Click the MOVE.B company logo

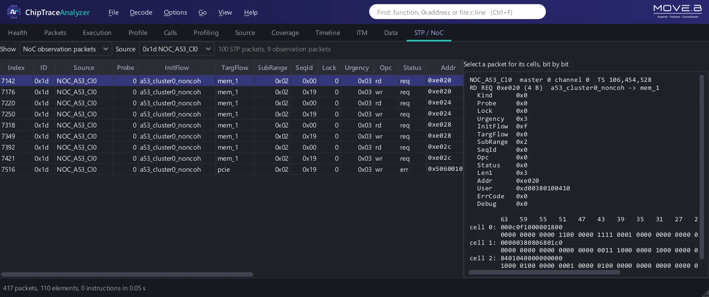pyautogui.click(x=678, y=11)
